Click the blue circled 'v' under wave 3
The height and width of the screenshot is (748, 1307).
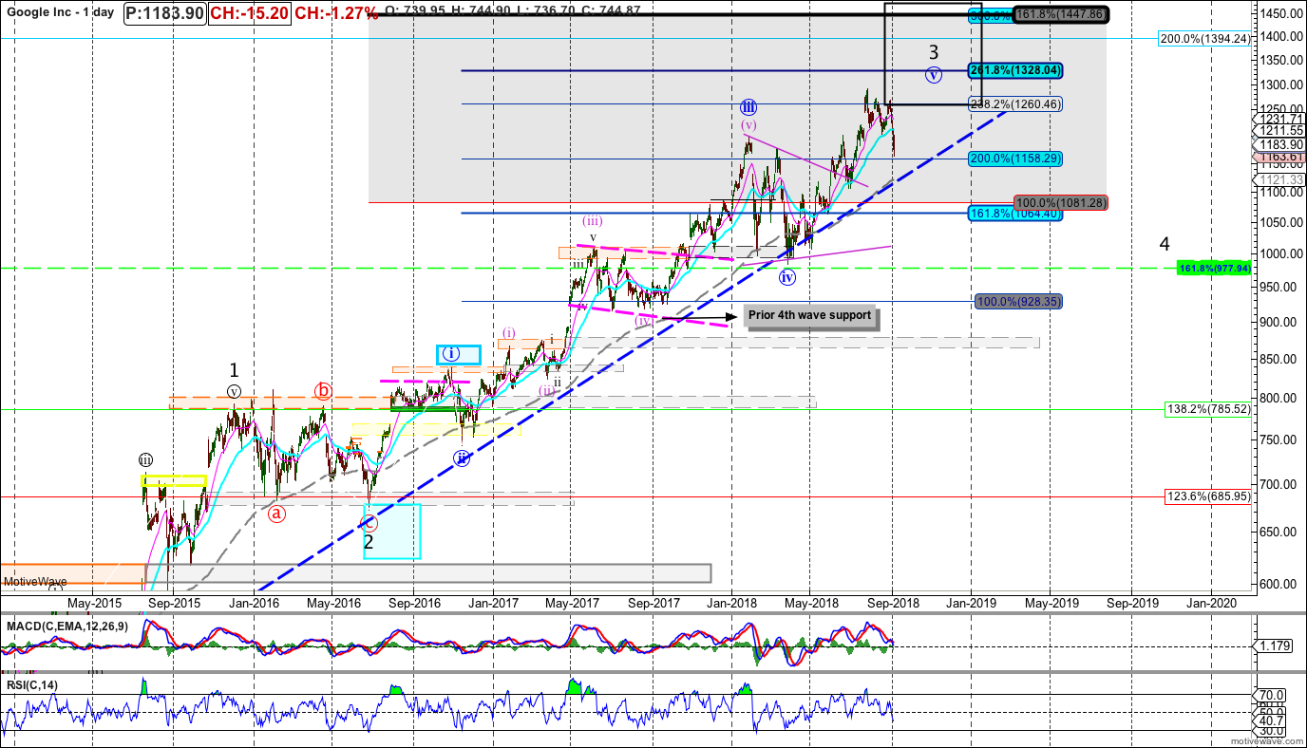pyautogui.click(x=934, y=73)
